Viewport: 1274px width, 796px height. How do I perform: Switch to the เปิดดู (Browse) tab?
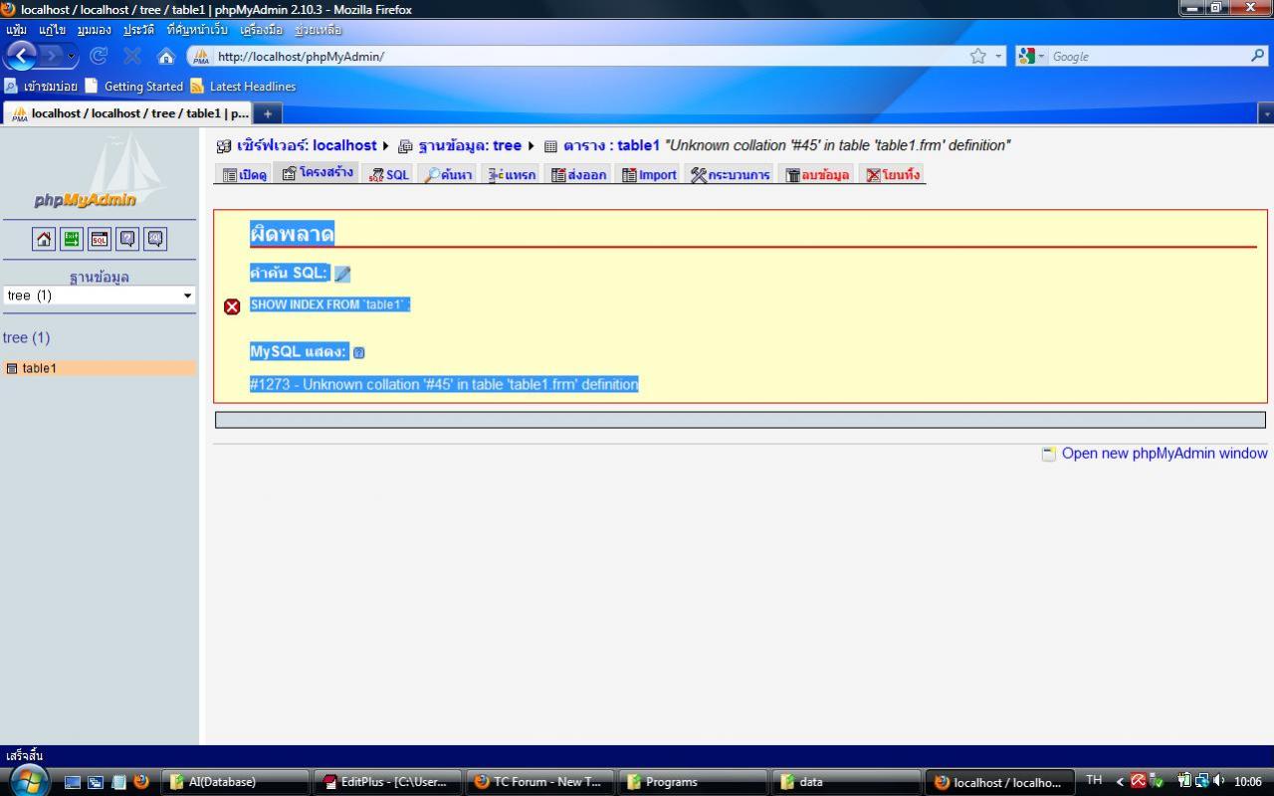tap(245, 175)
